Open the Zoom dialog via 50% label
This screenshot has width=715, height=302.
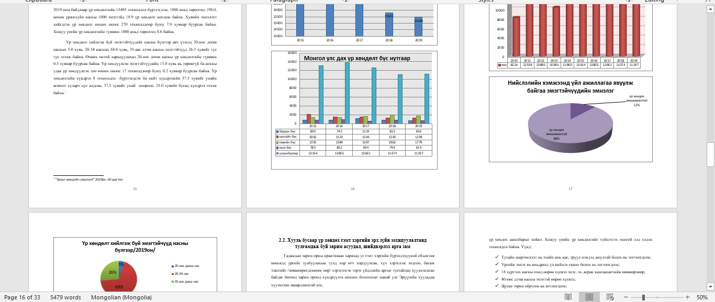click(x=703, y=297)
